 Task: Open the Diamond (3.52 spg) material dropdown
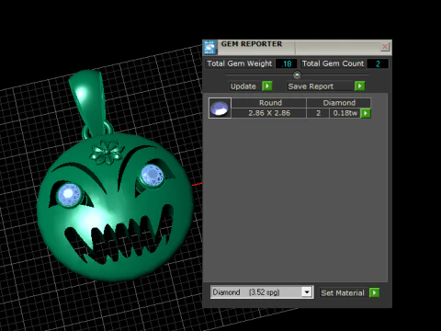tap(307, 292)
